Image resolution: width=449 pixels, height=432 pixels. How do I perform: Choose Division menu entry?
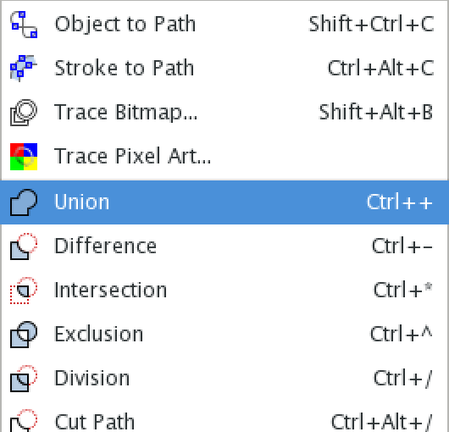pyautogui.click(x=224, y=379)
